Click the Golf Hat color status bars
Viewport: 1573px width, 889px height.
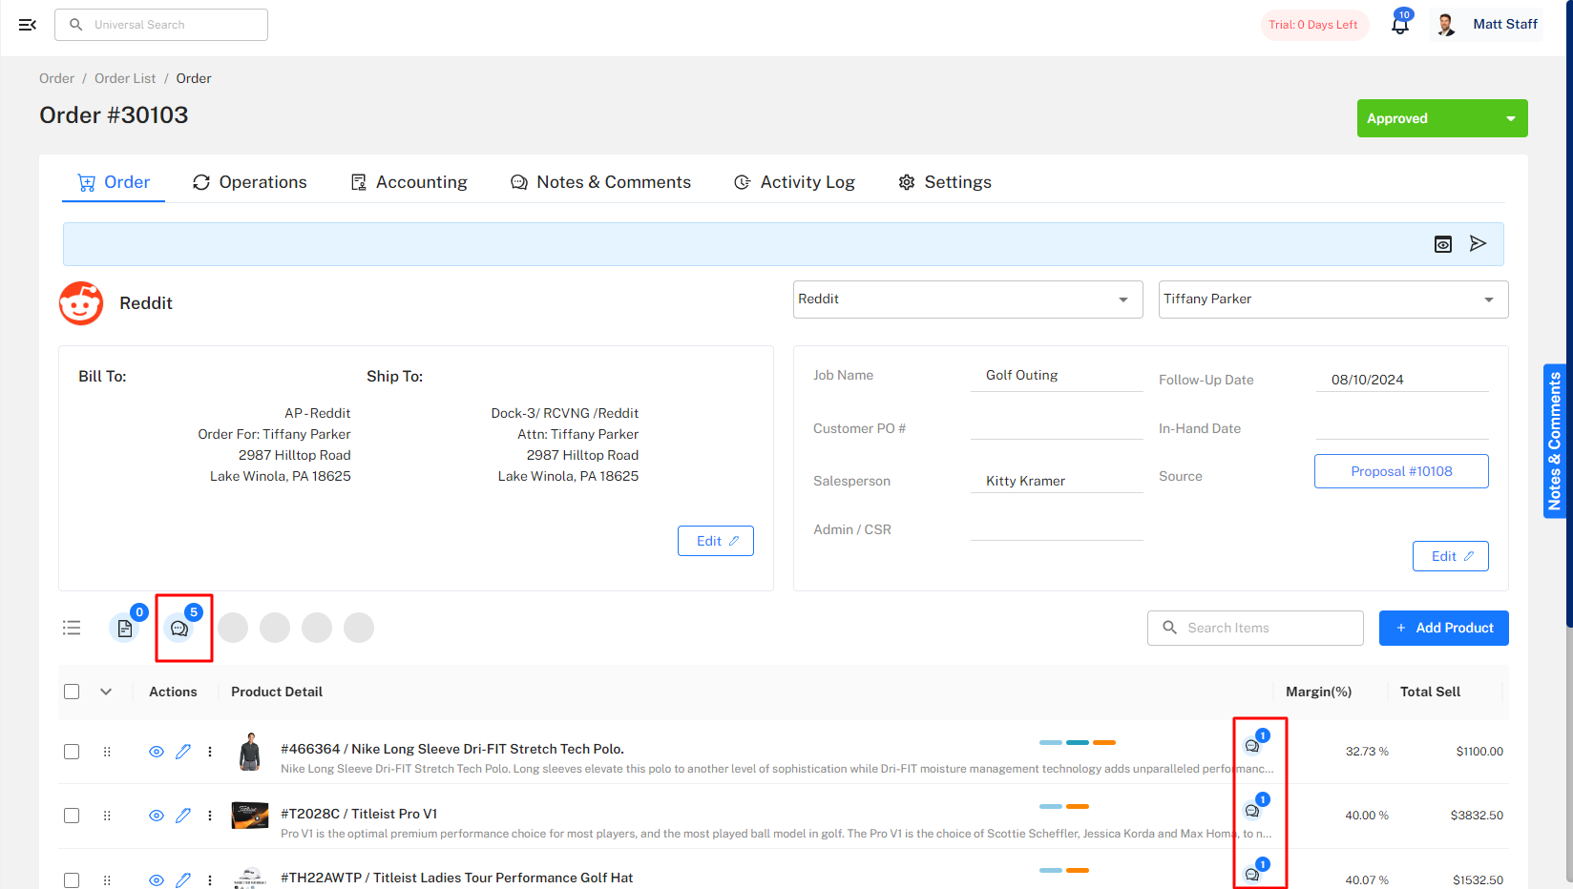click(x=1064, y=870)
